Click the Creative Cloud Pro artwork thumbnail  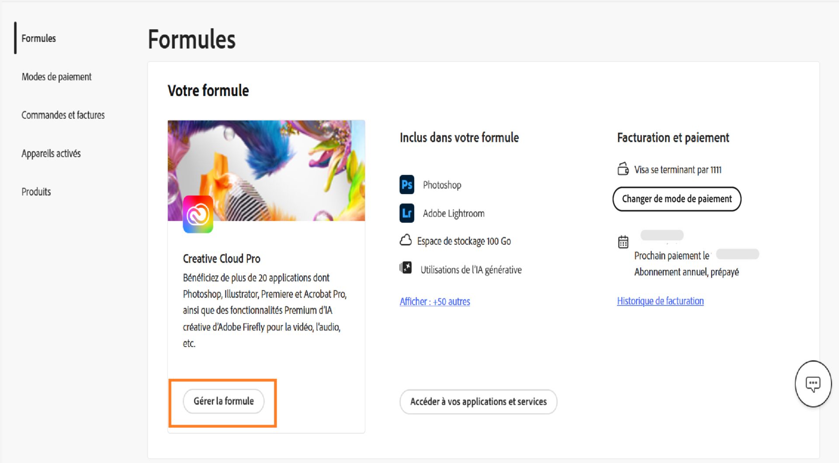click(x=266, y=170)
